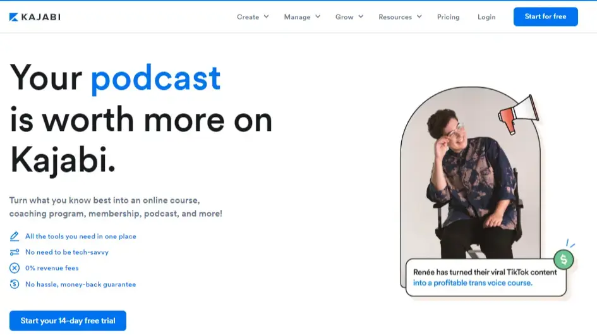Open the Pricing page

point(448,17)
